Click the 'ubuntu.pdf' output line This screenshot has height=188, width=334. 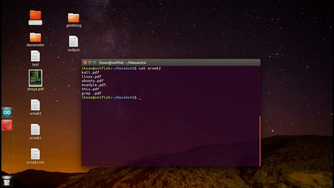tap(92, 81)
